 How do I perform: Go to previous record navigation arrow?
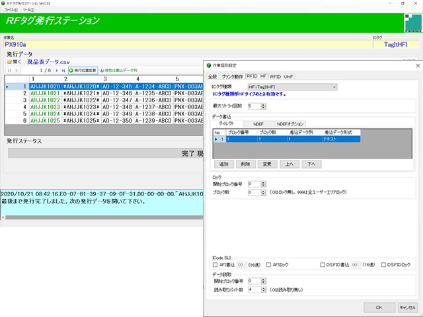[16, 71]
